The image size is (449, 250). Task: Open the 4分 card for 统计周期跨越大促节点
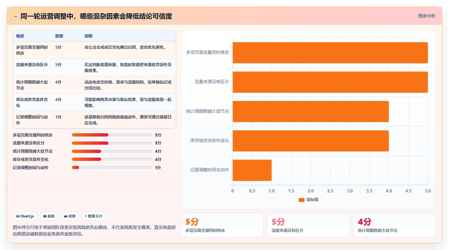(394, 225)
